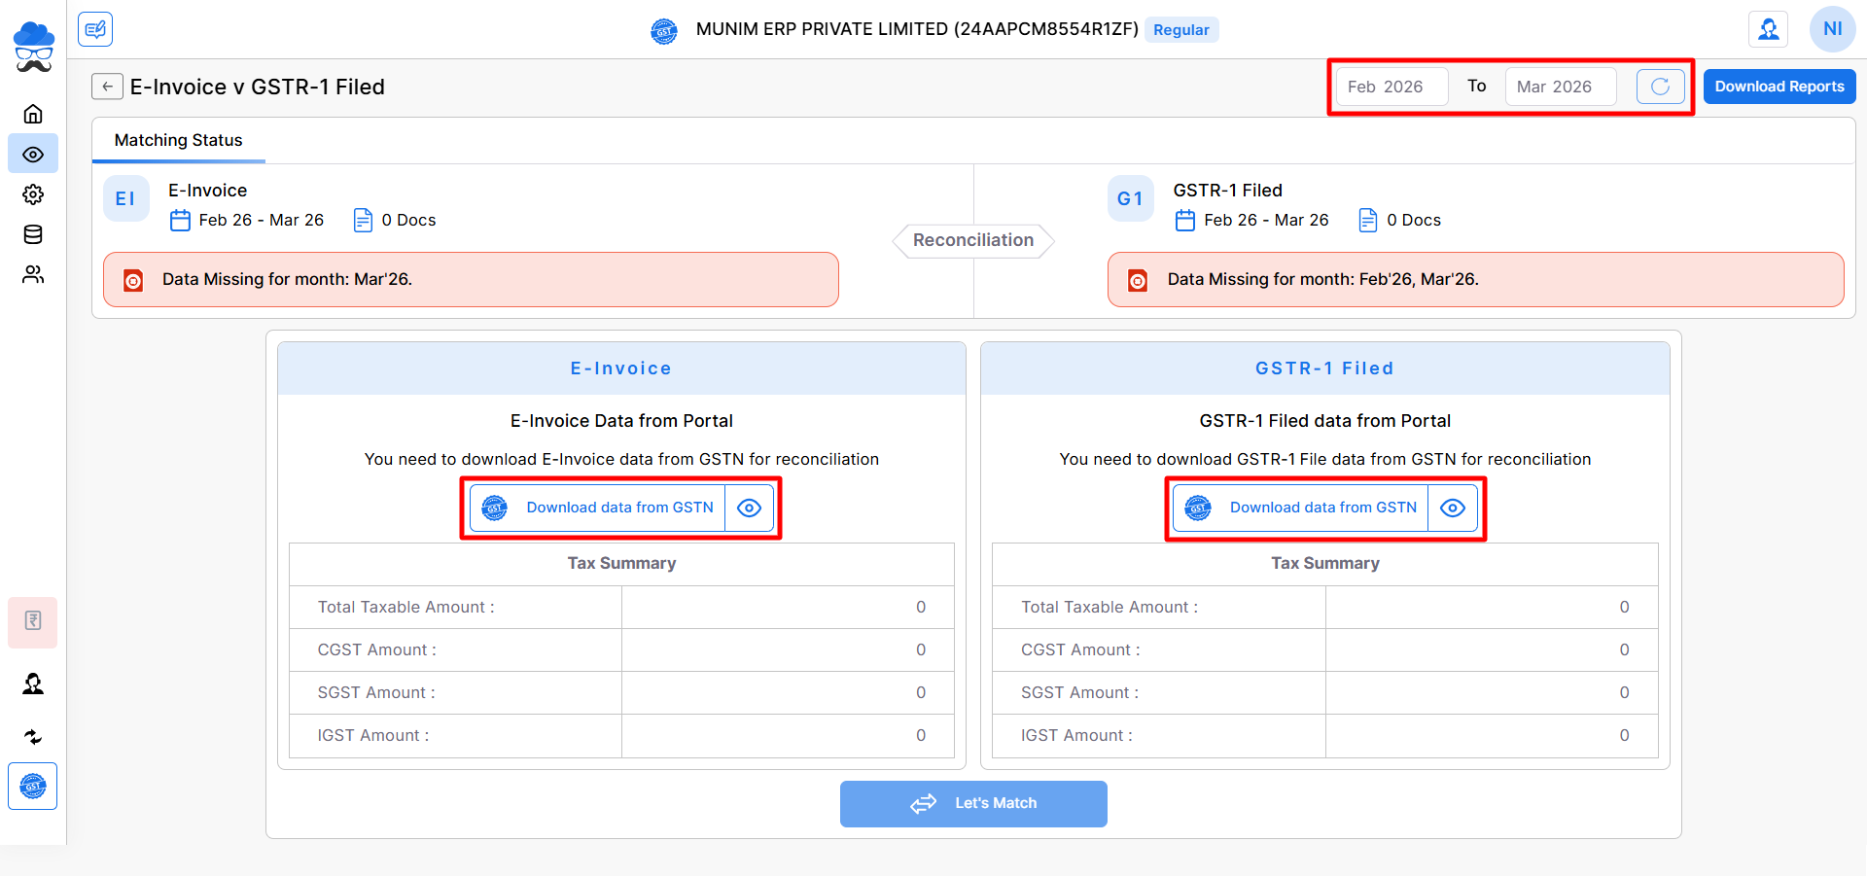Go back using the arrow beside the page title
This screenshot has height=877, width=1867.
click(107, 87)
